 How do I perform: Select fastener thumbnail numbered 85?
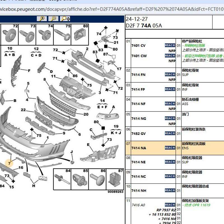point(80,179)
